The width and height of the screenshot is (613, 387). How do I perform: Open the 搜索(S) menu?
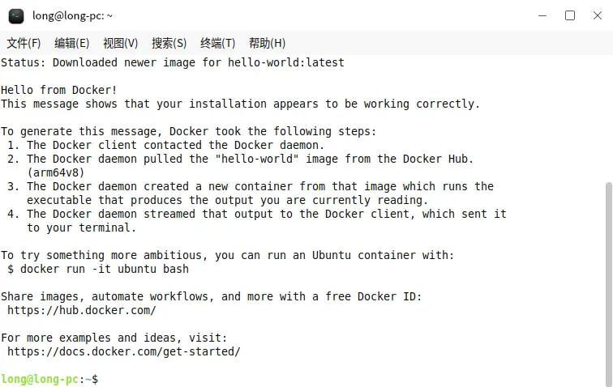coord(169,43)
